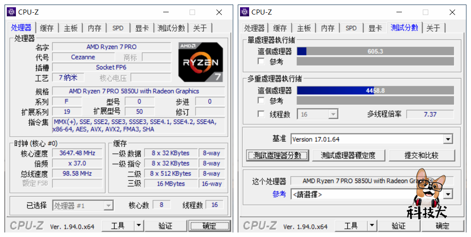Click the 这个处理器 name field in right window

tap(372, 181)
